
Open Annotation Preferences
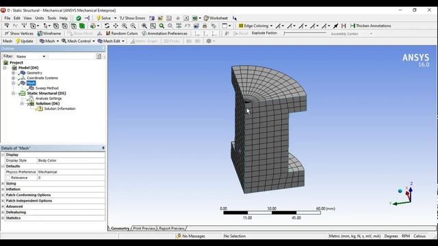(164, 33)
